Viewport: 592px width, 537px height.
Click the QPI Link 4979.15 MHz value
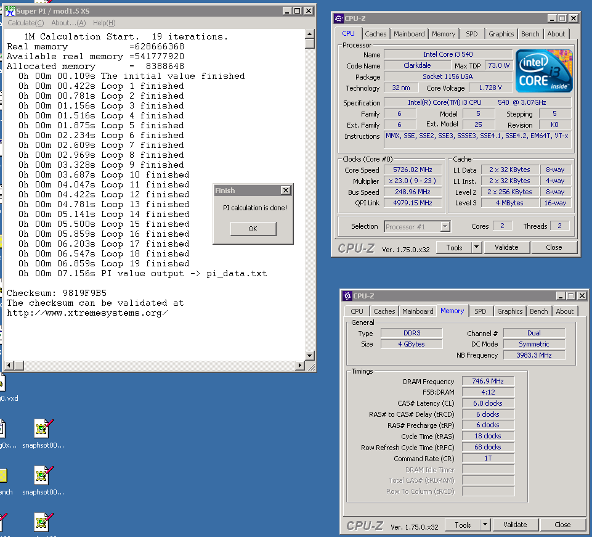point(413,203)
